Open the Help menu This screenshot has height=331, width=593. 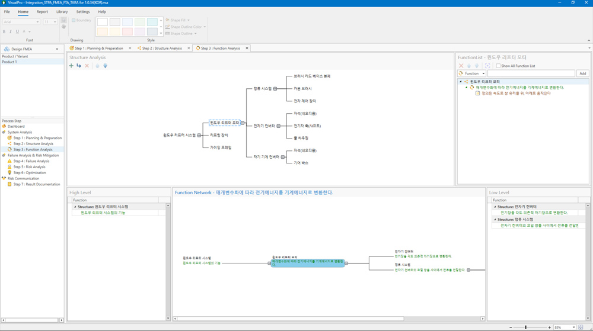click(x=102, y=12)
